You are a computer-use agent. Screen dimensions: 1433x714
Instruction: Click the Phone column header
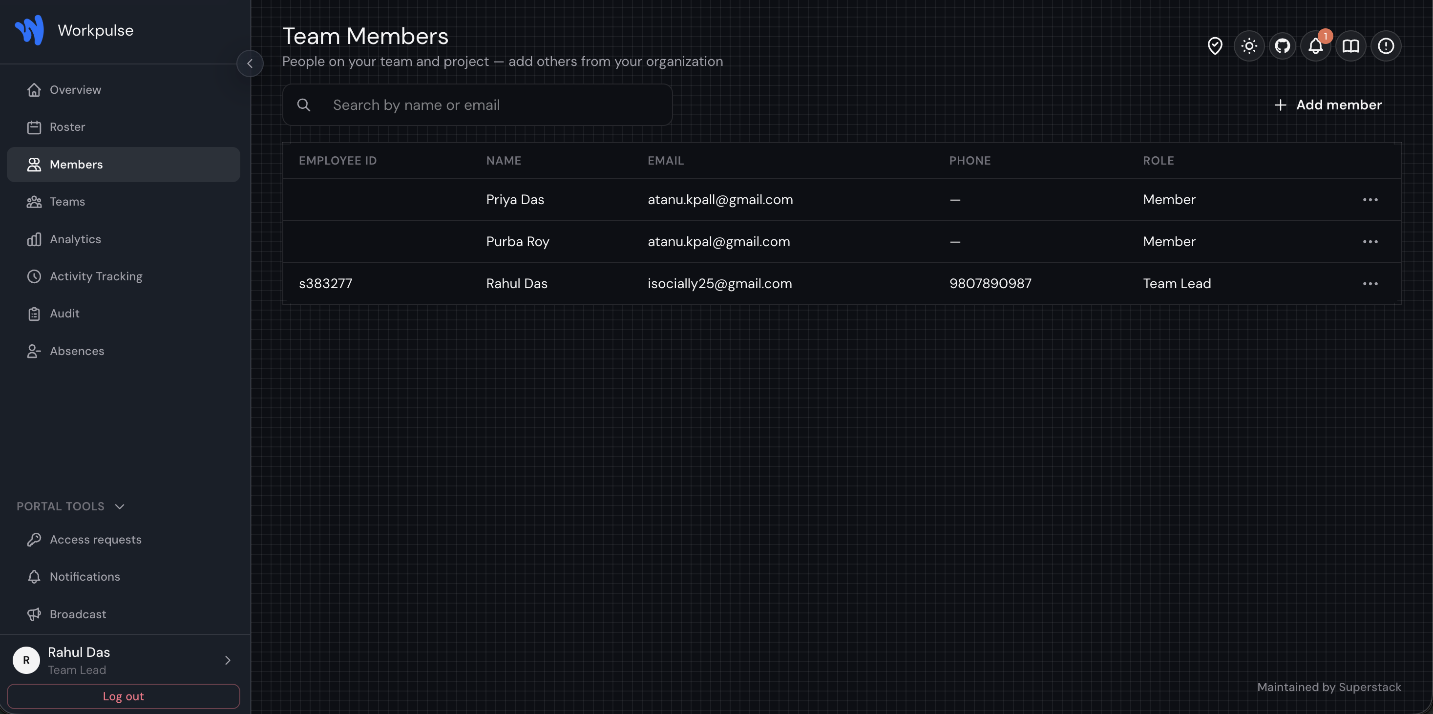click(969, 161)
